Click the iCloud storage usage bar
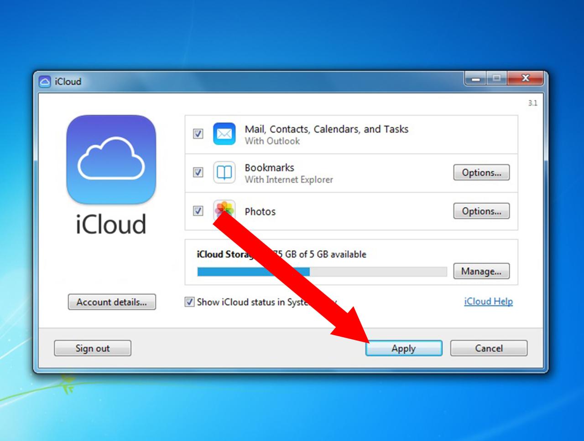 click(x=322, y=272)
